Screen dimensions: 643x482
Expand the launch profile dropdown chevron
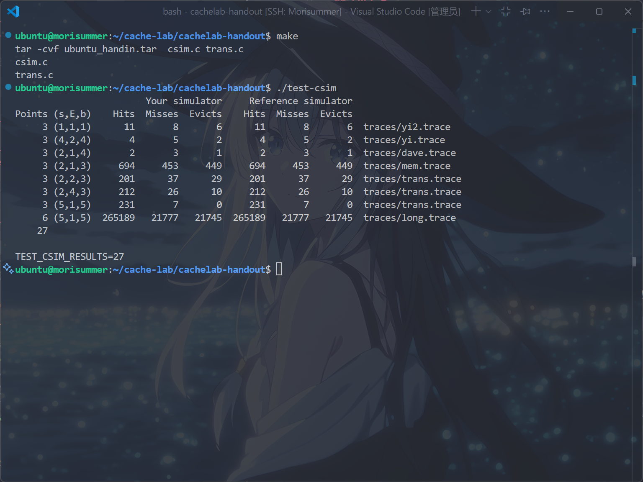pos(488,12)
